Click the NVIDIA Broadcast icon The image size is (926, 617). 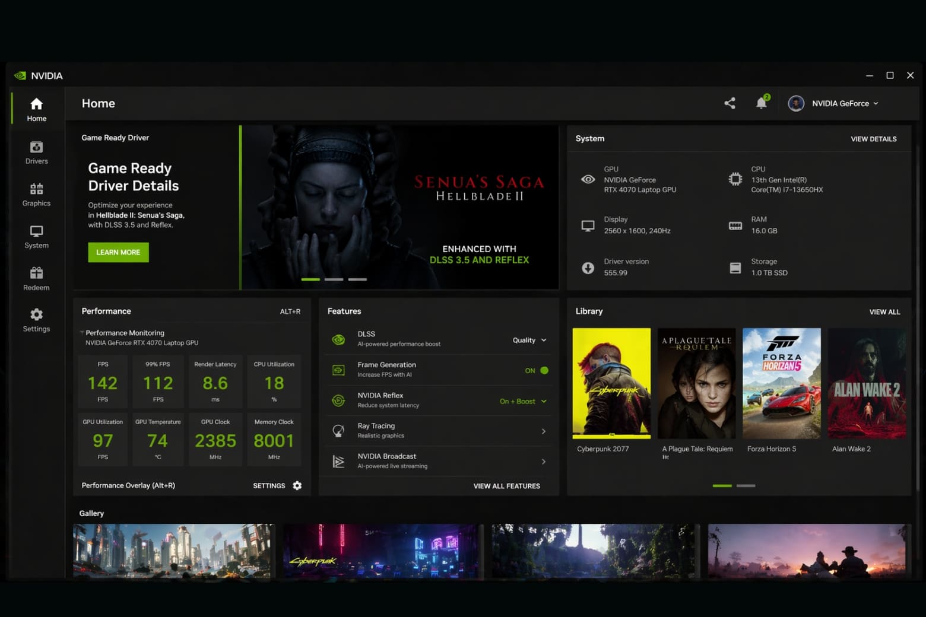click(x=338, y=461)
